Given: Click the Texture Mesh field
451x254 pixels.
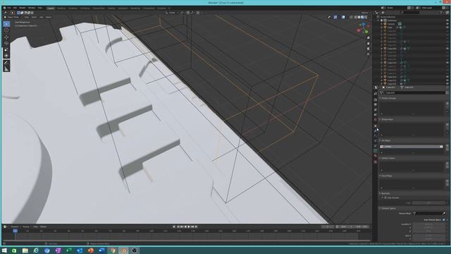Looking at the screenshot, I should [429, 213].
